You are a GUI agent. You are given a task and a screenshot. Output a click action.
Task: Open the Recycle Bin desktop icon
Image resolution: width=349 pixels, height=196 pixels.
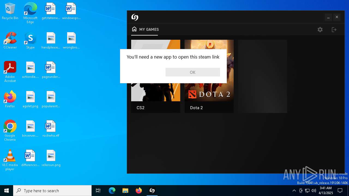coord(10,11)
